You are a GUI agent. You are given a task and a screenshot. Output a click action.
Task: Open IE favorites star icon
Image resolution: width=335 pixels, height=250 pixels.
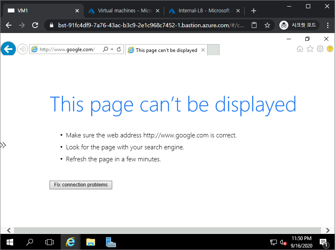310,49
